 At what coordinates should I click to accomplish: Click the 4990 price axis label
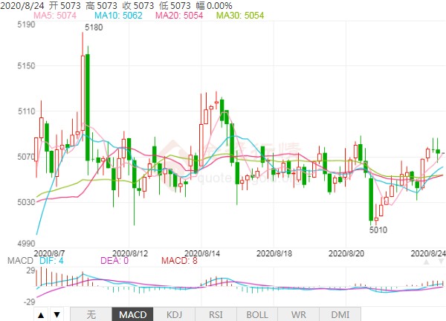tap(26, 244)
